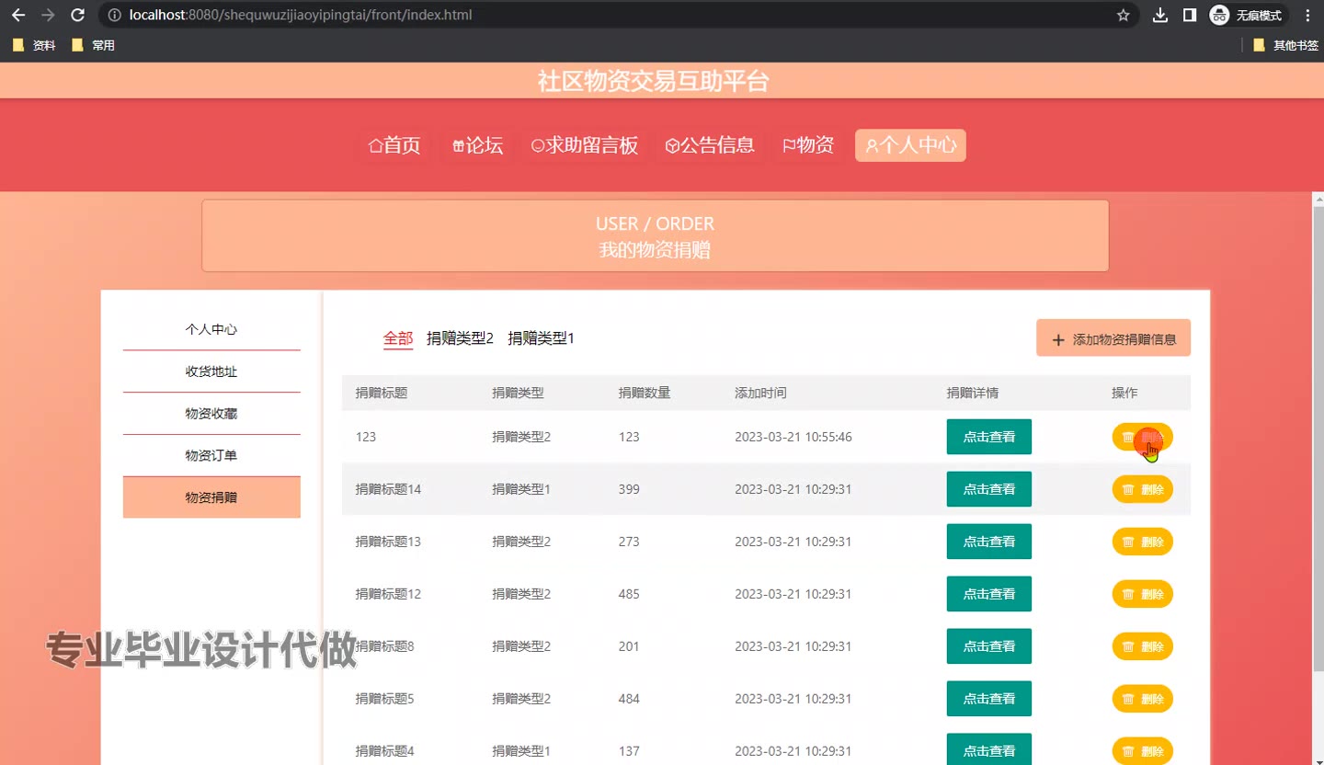This screenshot has height=765, width=1324.
Task: Bookmark this page using the star icon
Action: coord(1123,15)
